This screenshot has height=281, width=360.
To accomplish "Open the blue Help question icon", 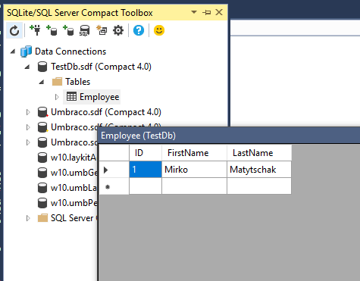I will [139, 30].
